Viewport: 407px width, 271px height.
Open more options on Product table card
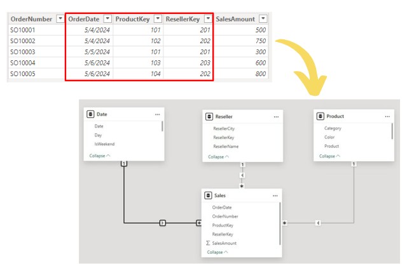(x=386, y=117)
